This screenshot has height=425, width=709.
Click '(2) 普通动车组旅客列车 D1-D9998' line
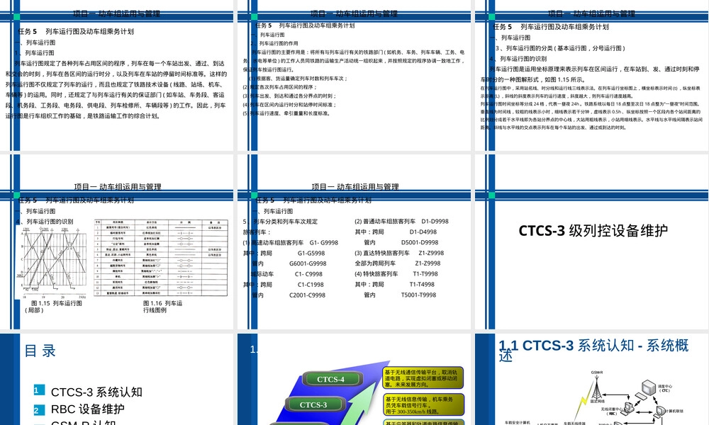click(401, 221)
